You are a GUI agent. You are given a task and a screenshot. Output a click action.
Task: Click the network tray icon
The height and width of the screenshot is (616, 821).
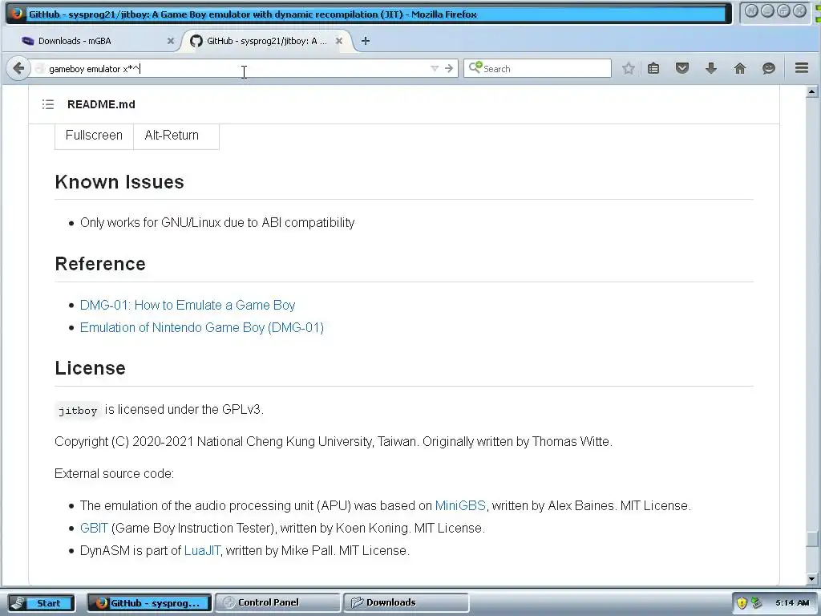pyautogui.click(x=756, y=603)
